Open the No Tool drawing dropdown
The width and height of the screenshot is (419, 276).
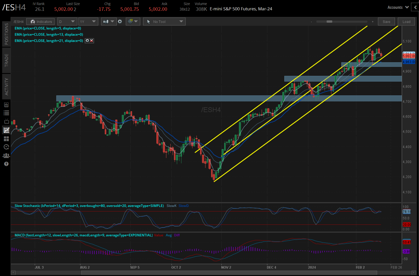click(164, 22)
